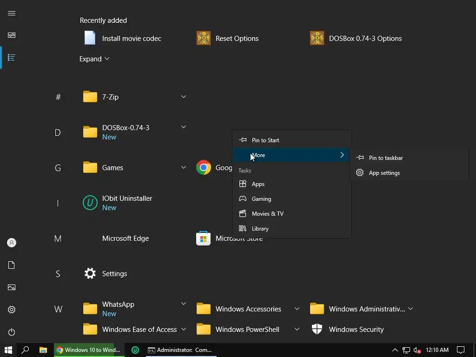The image size is (476, 357).
Task: Open App settings from submenu
Action: click(x=409, y=172)
